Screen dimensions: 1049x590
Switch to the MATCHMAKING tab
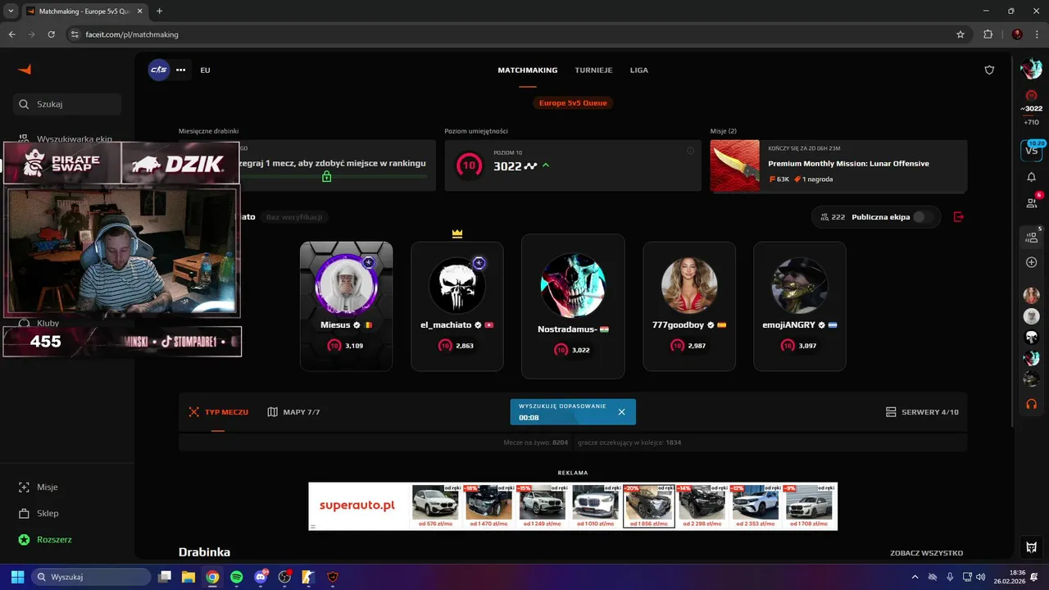point(528,70)
